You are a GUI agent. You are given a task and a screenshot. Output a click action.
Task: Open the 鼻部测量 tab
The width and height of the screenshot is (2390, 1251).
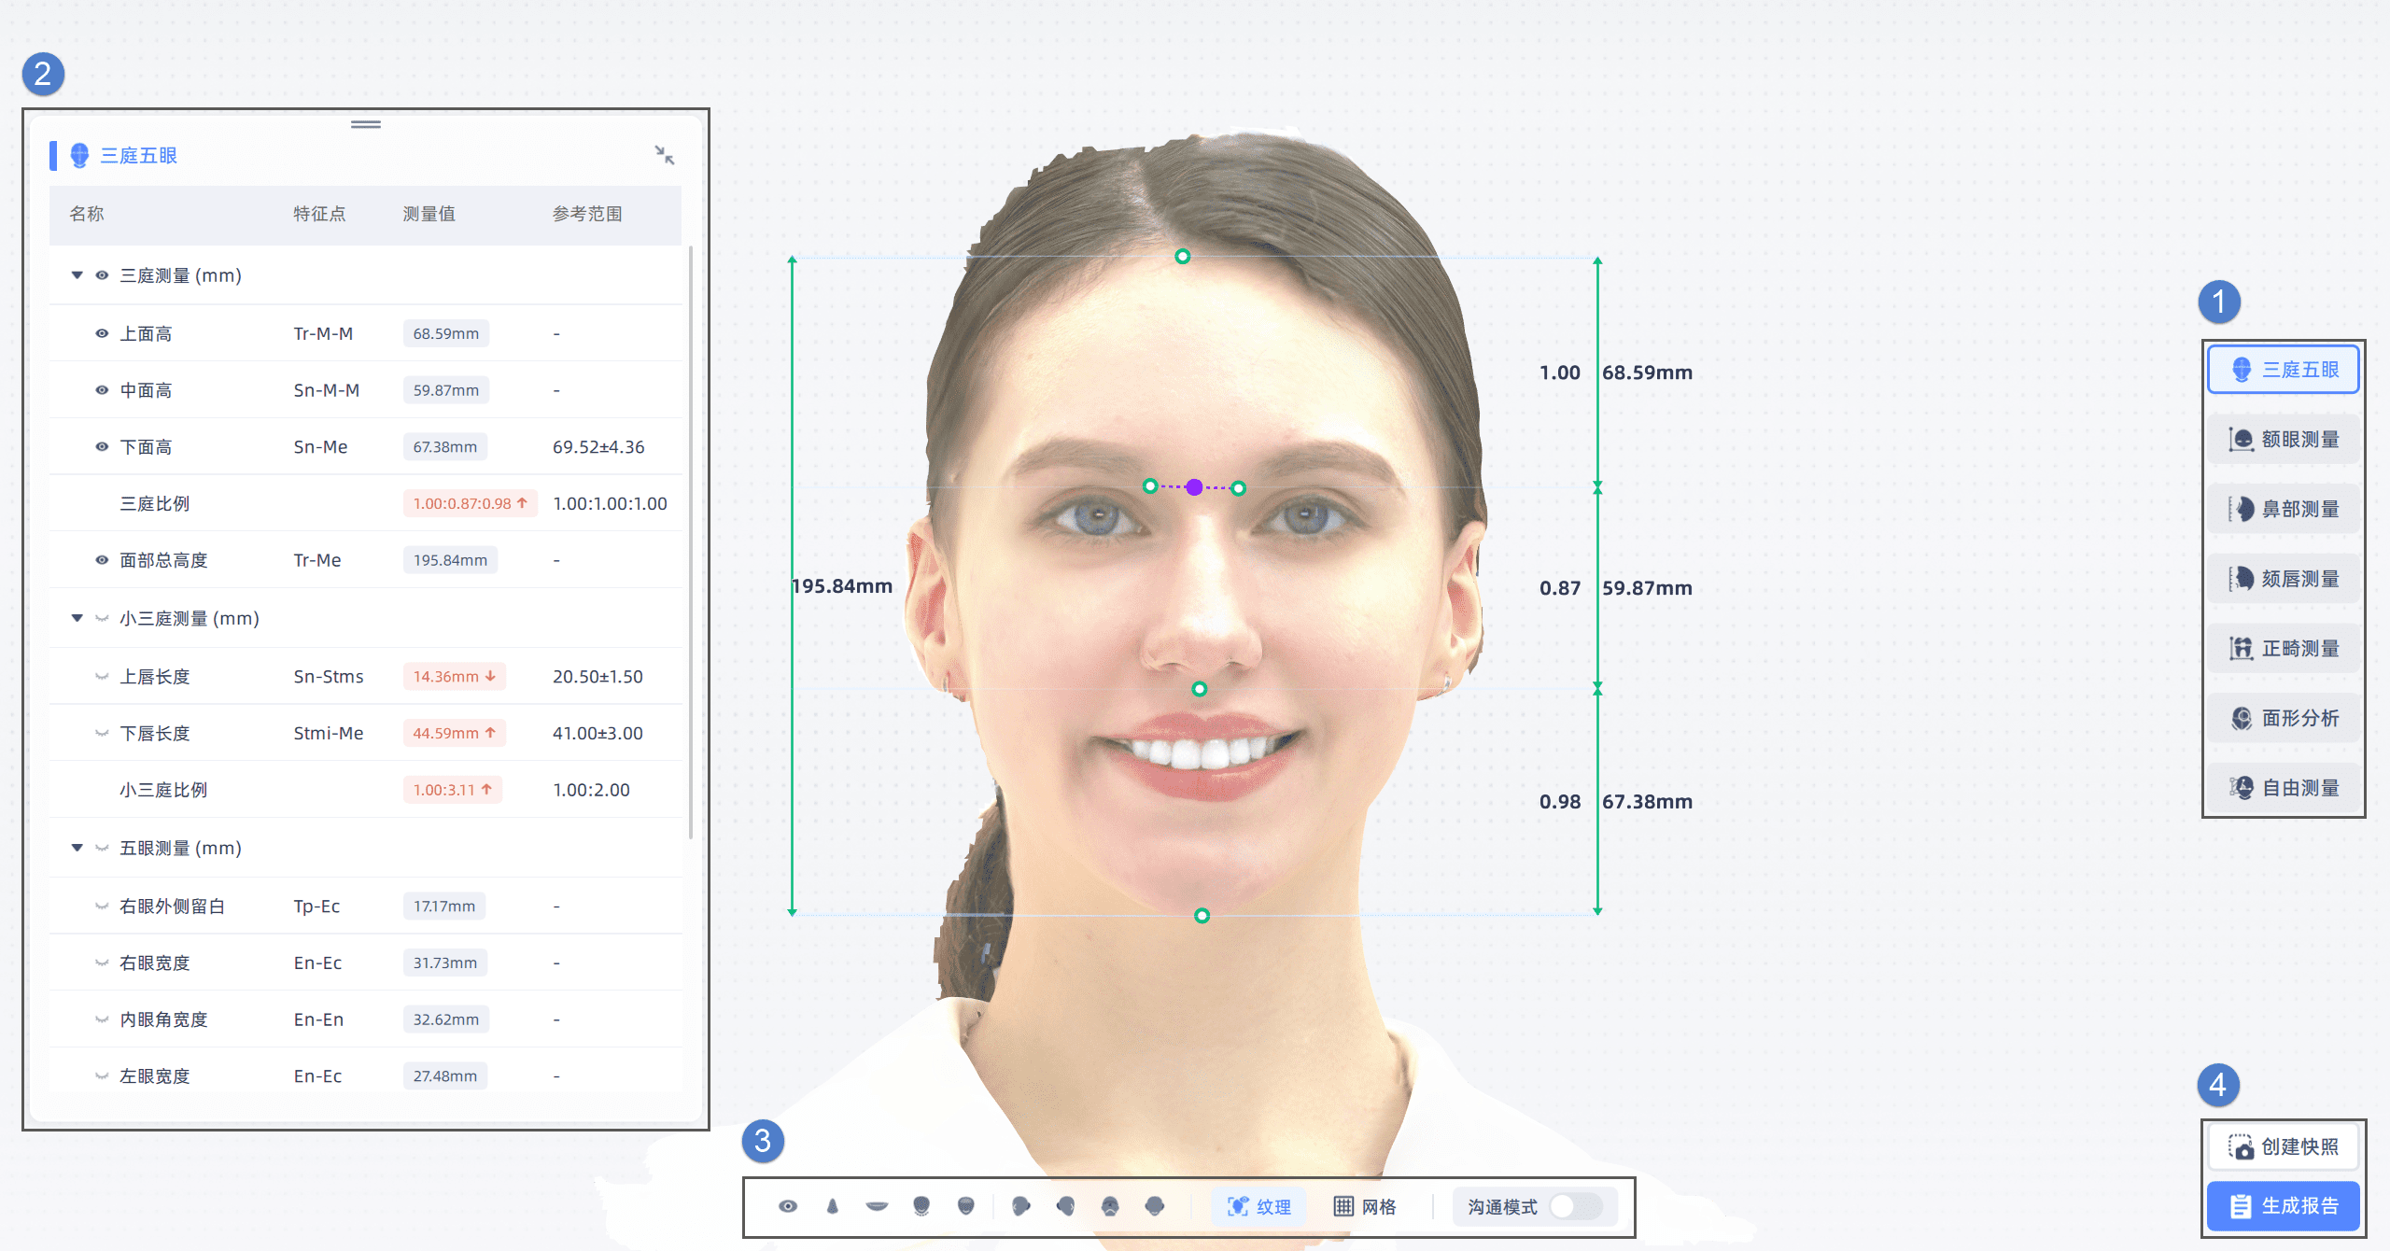(2283, 509)
